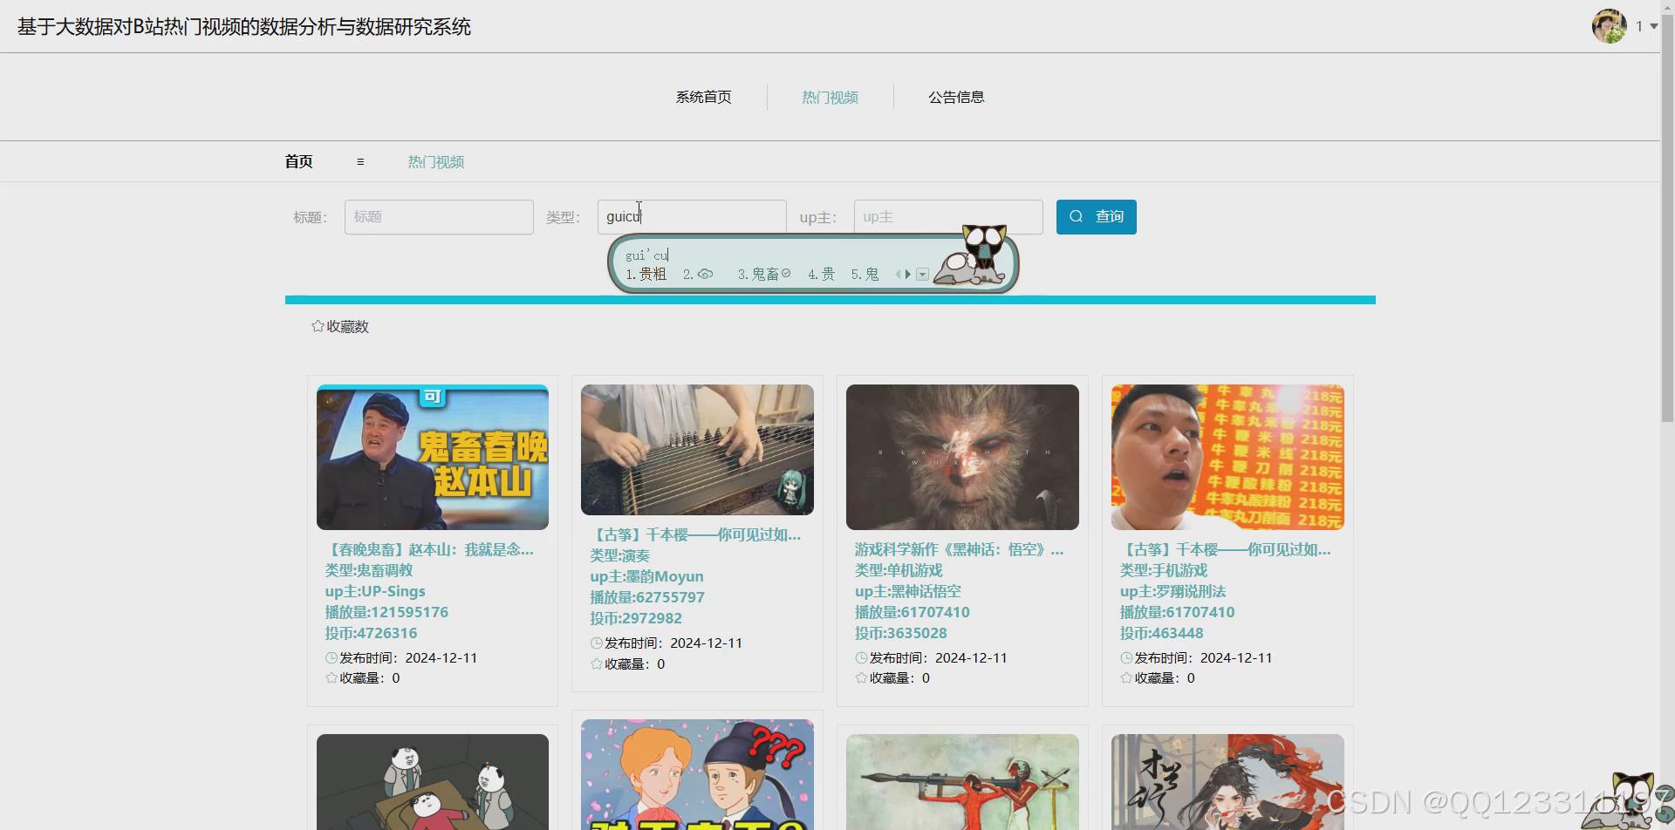Click text 投币:3635028
The image size is (1675, 830).
point(900,633)
